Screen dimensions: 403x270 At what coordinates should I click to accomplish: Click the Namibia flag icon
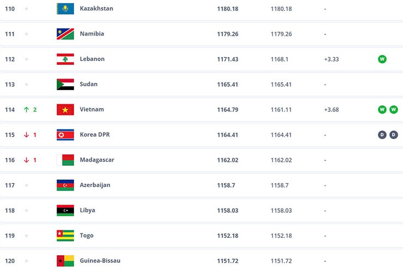(x=65, y=34)
